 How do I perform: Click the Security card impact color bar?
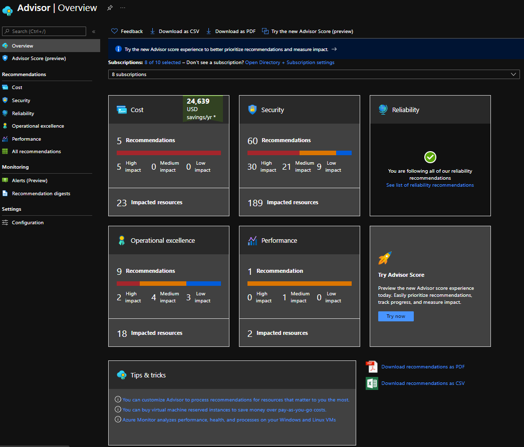coord(300,153)
